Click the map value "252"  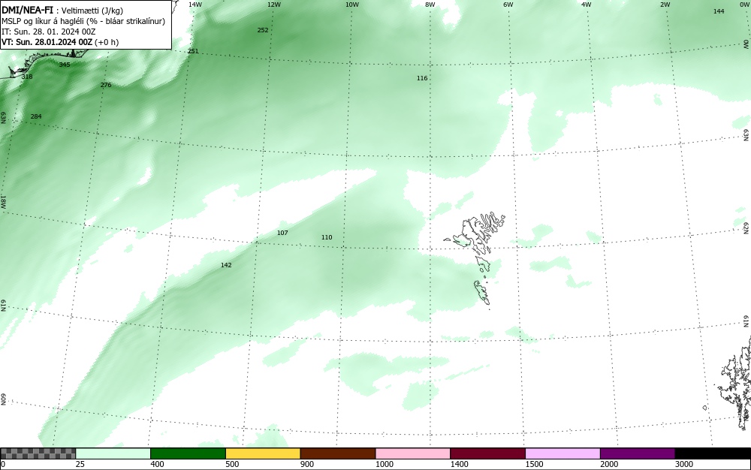(x=262, y=30)
